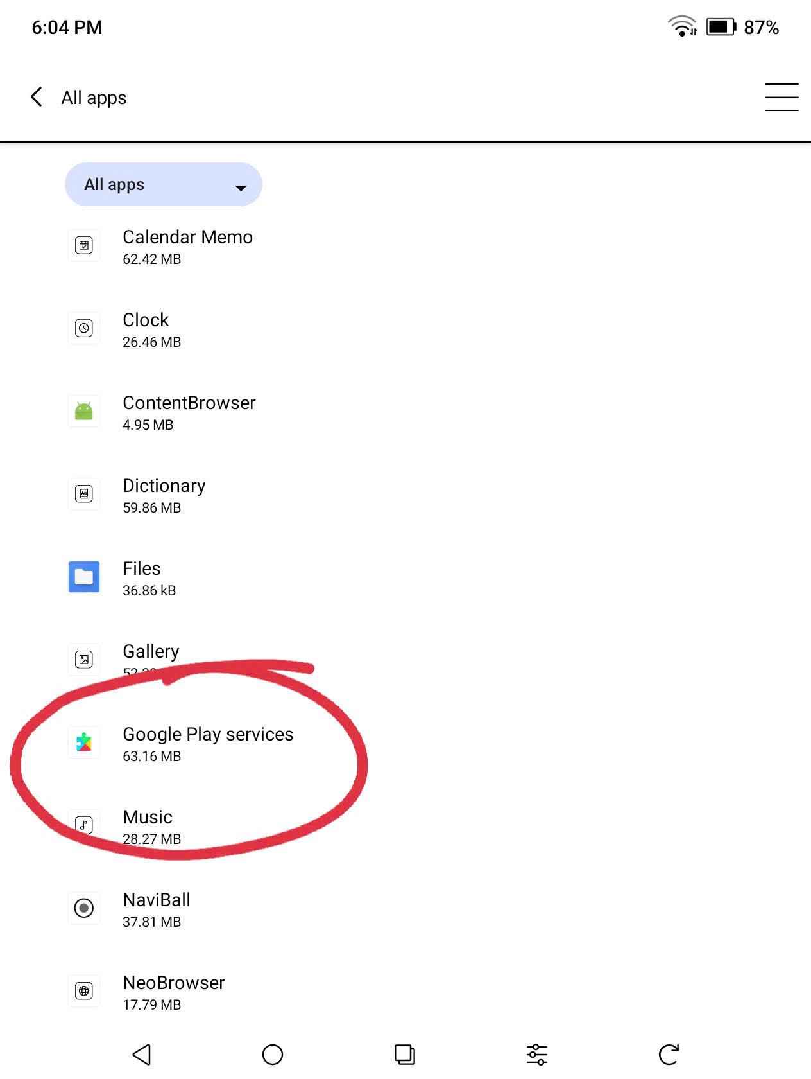The height and width of the screenshot is (1079, 811).
Task: Tap the 36.86 kB size label
Action: pos(149,590)
